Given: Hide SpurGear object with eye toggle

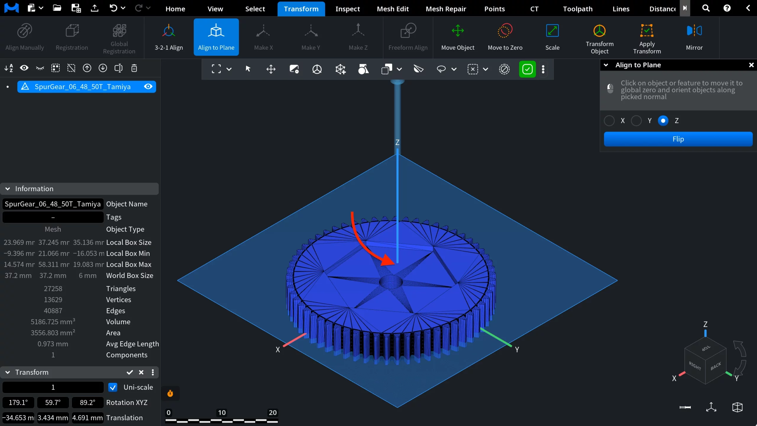Looking at the screenshot, I should coord(148,86).
